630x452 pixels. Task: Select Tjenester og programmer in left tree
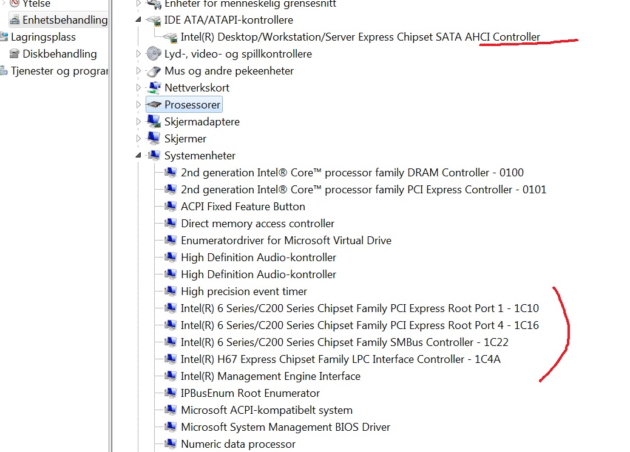point(59,71)
